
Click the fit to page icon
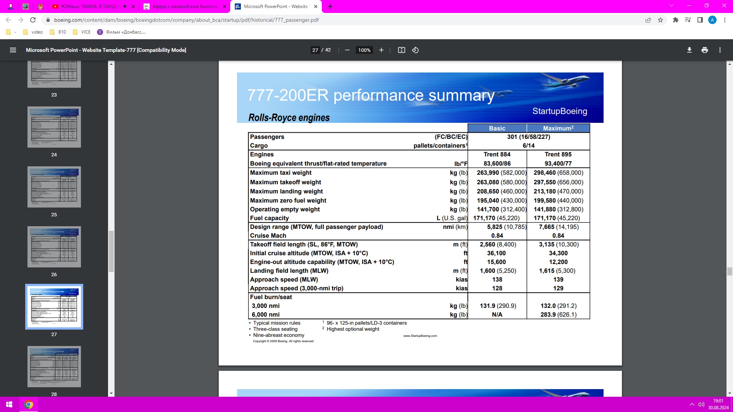[x=401, y=50]
